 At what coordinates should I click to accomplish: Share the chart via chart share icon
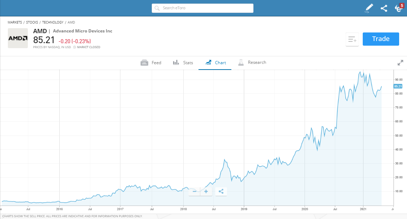point(221,192)
